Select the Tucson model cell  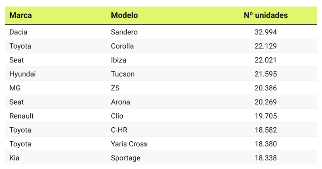tap(123, 74)
